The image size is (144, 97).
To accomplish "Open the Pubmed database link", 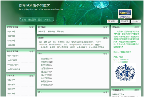I will [x=43, y=45].
